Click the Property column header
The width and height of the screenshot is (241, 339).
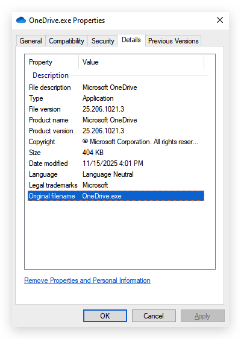[52, 62]
